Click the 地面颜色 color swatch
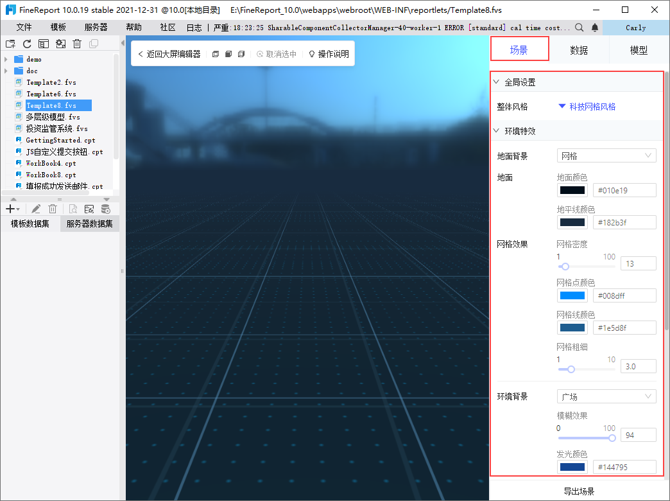670x501 pixels. click(x=572, y=190)
